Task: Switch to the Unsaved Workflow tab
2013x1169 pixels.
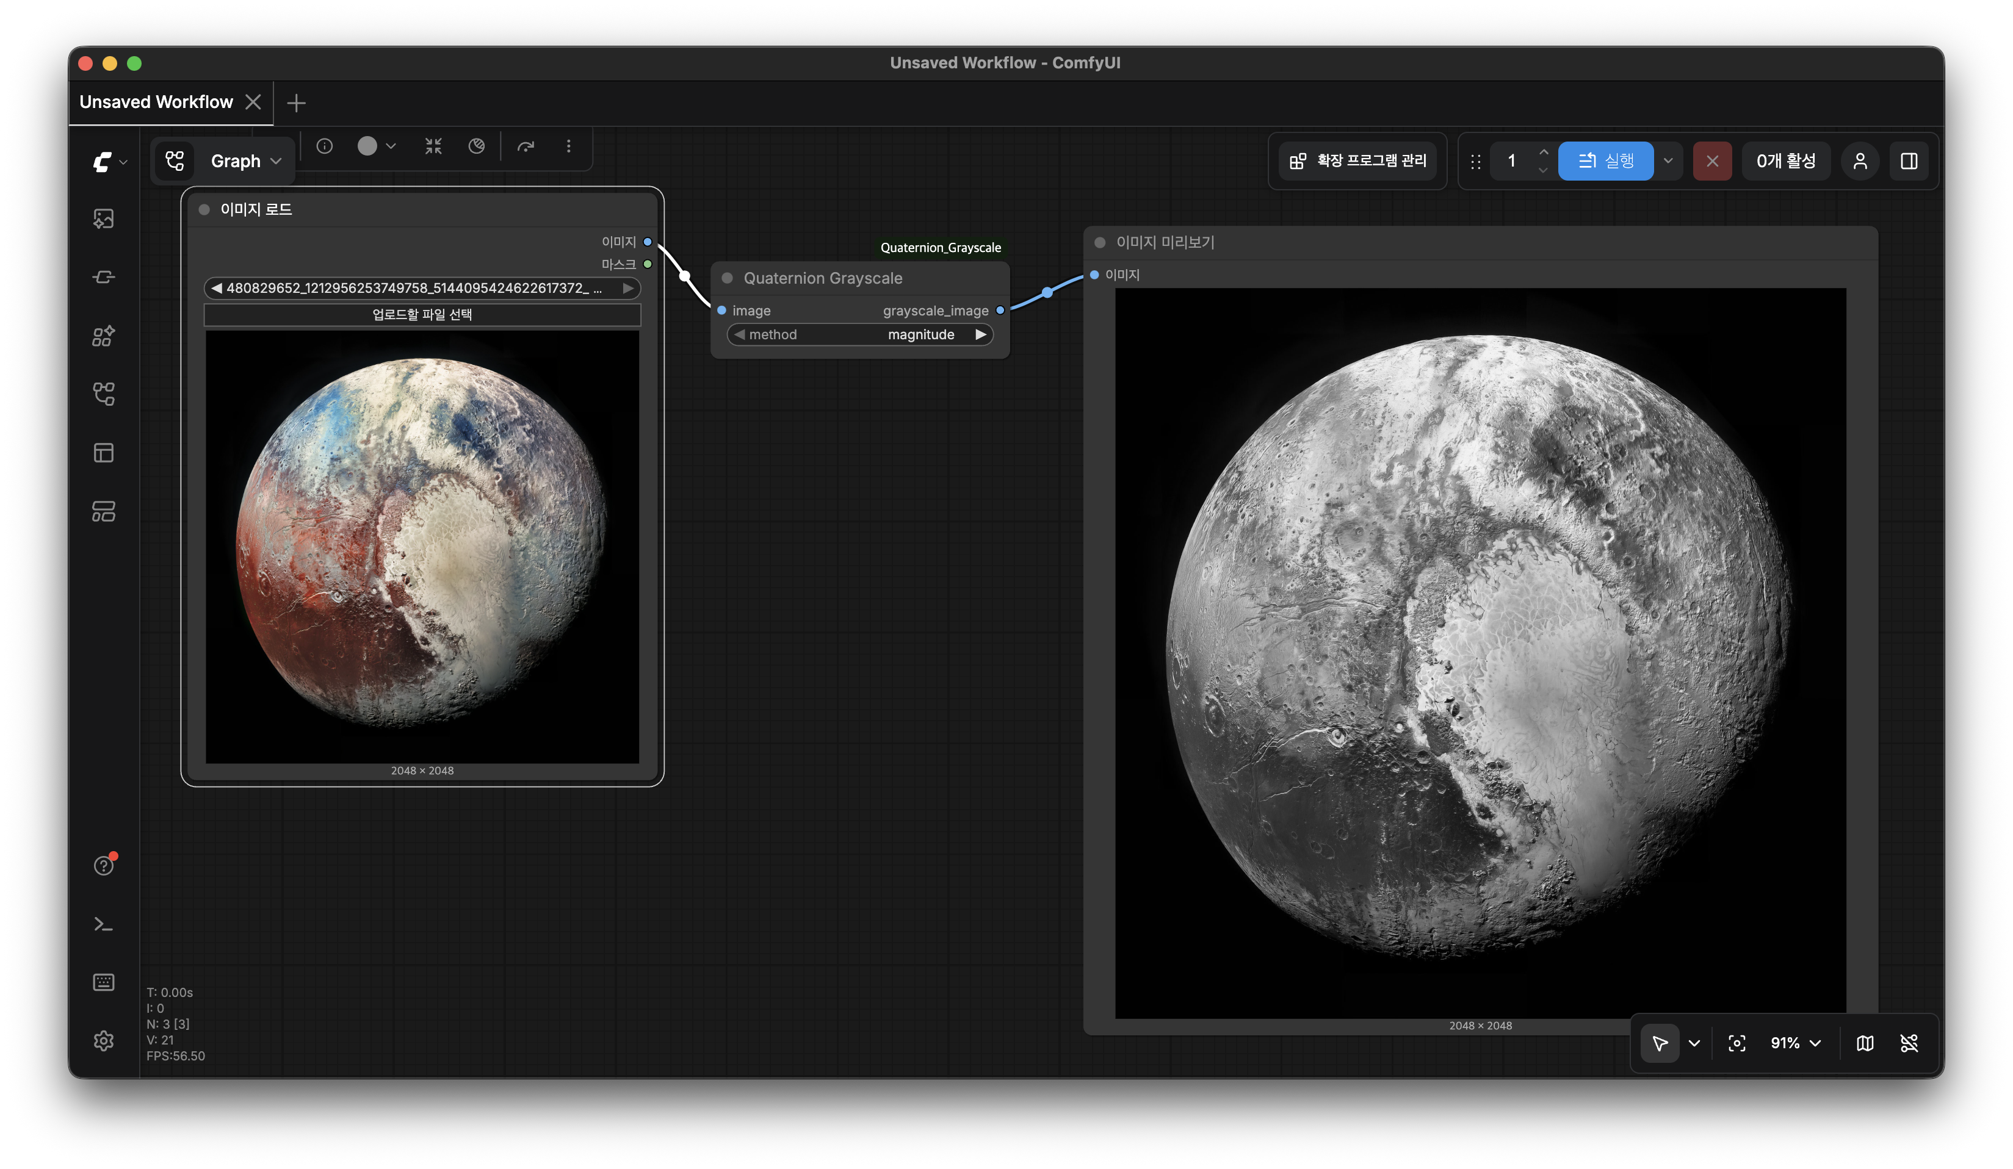Action: point(157,103)
